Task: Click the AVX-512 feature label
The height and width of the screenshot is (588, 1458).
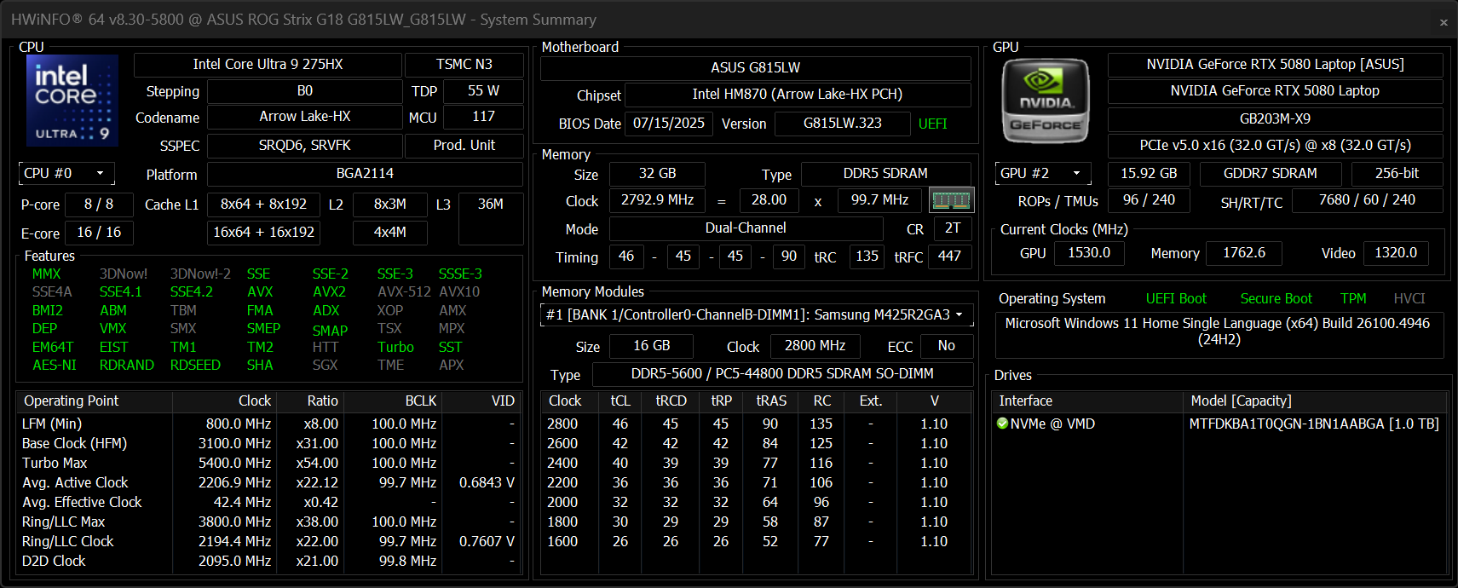Action: [404, 292]
